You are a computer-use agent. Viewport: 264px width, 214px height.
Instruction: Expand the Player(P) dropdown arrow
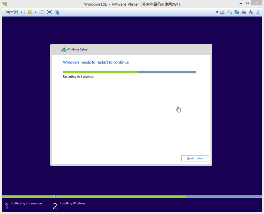coord(21,12)
